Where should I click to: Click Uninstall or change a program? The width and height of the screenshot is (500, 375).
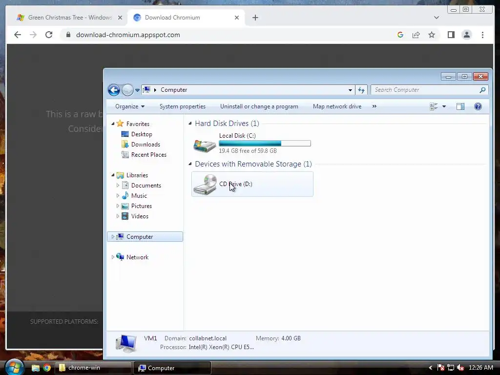tap(259, 106)
